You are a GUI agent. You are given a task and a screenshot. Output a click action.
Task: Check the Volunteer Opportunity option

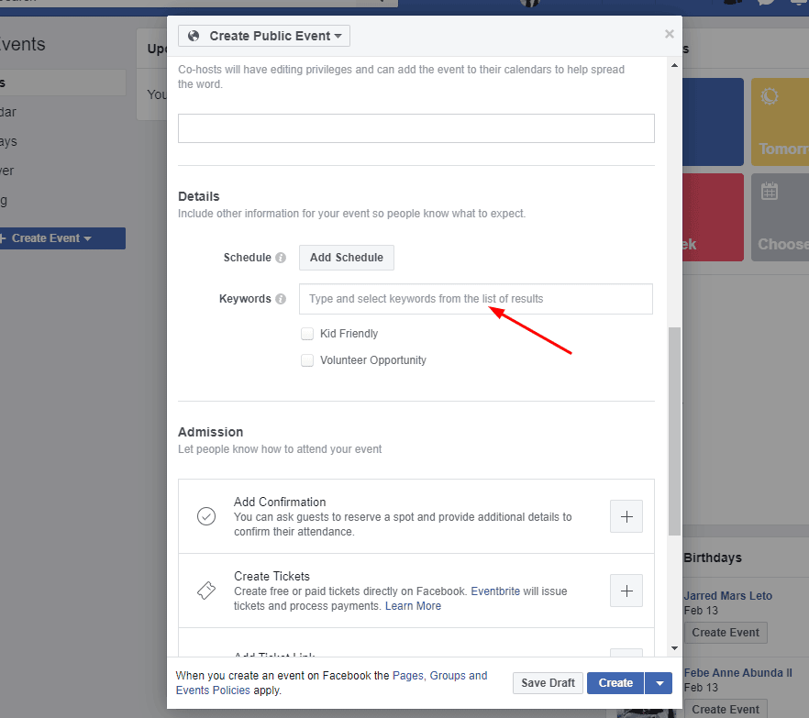[x=307, y=359]
